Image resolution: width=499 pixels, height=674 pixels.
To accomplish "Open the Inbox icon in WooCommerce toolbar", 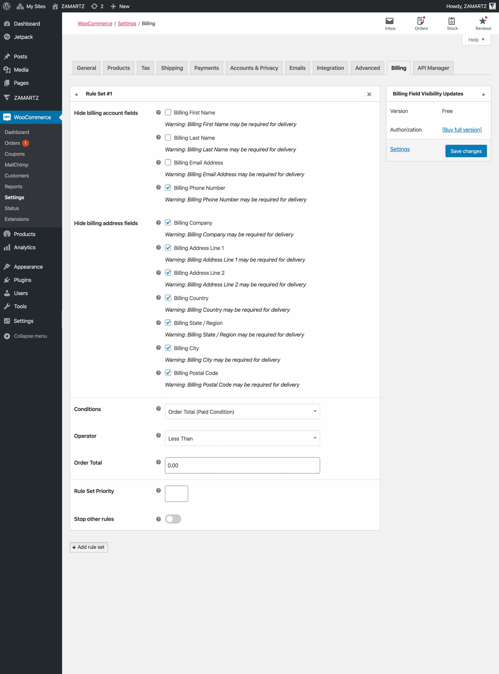I will [390, 24].
